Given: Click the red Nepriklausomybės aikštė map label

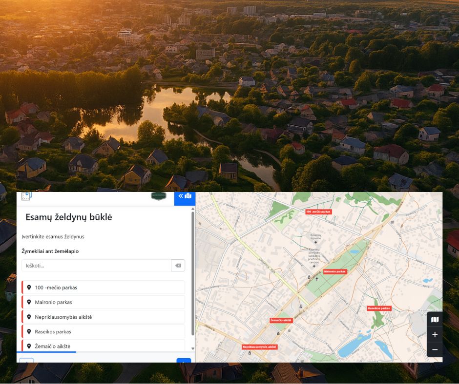Looking at the screenshot, I should [x=260, y=347].
